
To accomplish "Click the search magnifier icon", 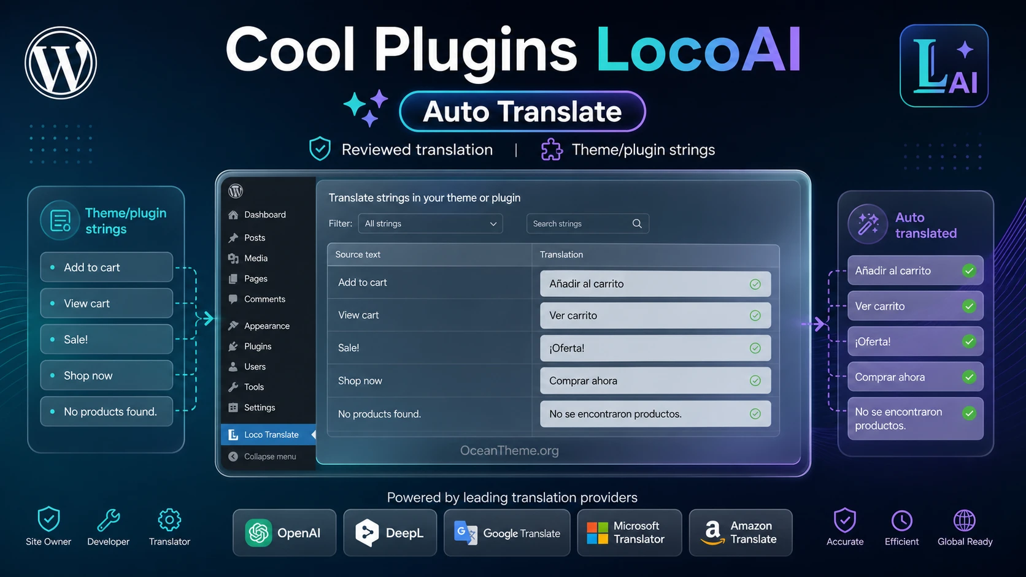I will tap(637, 224).
